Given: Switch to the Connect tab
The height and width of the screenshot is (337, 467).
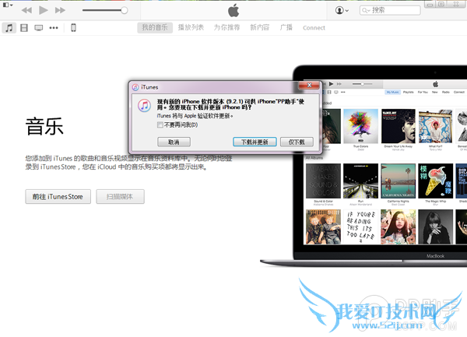Looking at the screenshot, I should pos(314,28).
